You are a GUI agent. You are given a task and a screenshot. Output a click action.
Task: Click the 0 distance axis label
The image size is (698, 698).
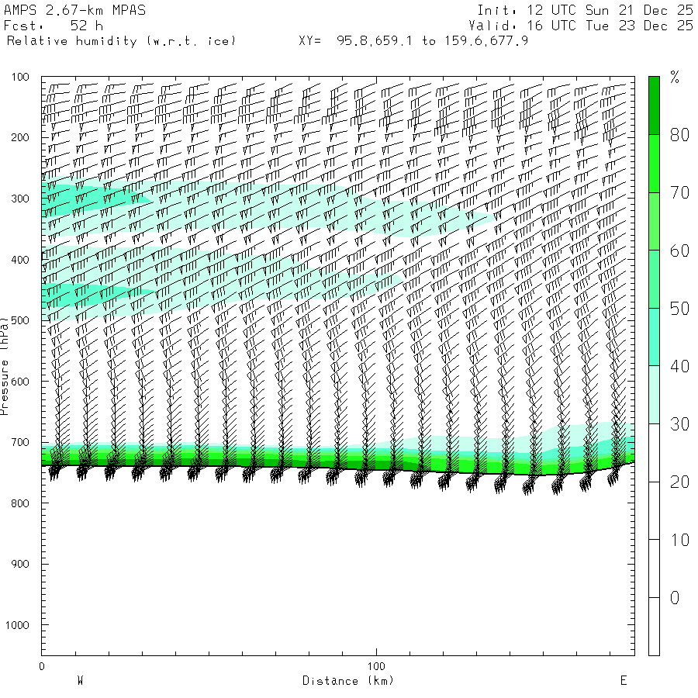point(42,666)
